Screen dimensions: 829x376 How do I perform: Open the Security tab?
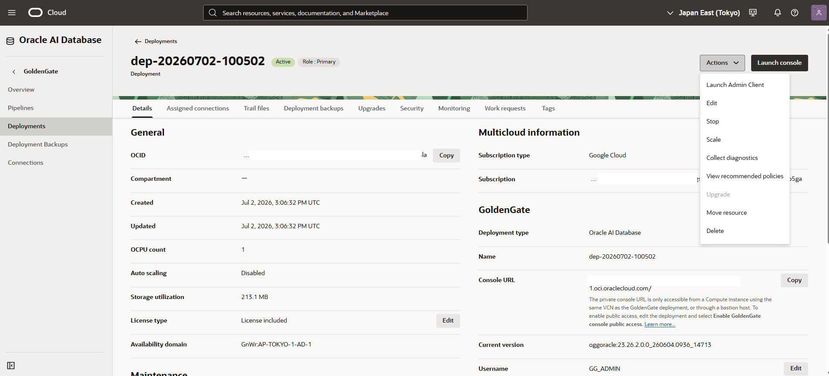412,108
